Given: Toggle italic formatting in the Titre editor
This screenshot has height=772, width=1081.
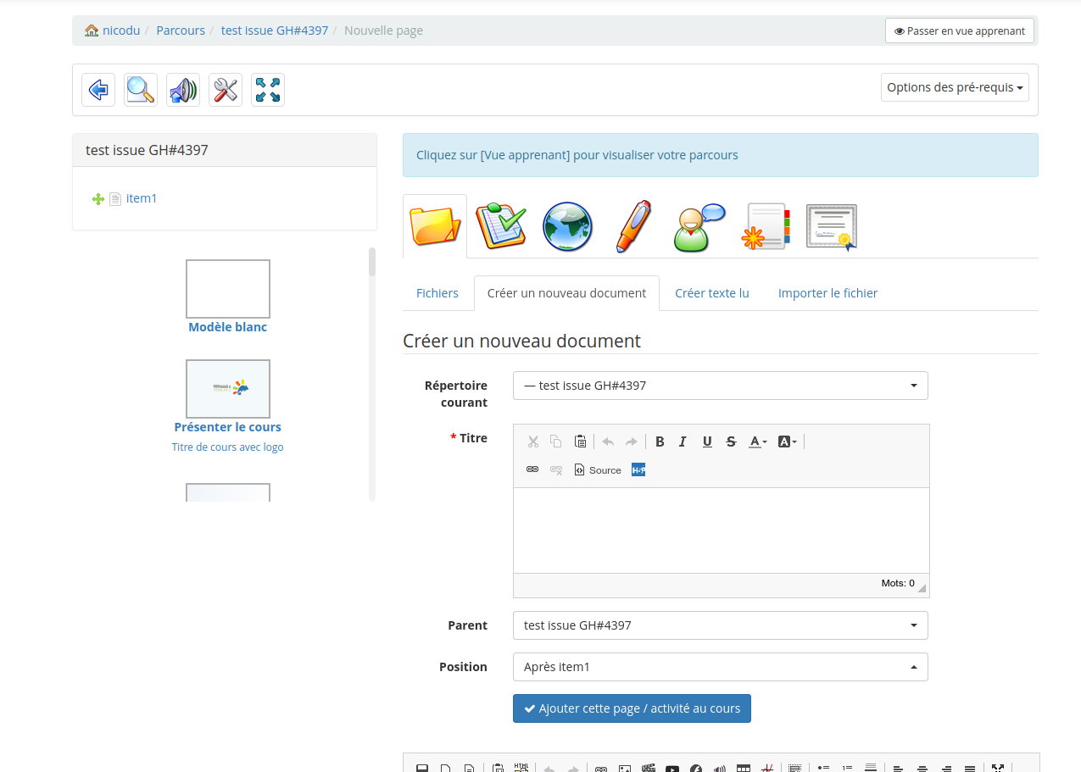Looking at the screenshot, I should [x=683, y=442].
